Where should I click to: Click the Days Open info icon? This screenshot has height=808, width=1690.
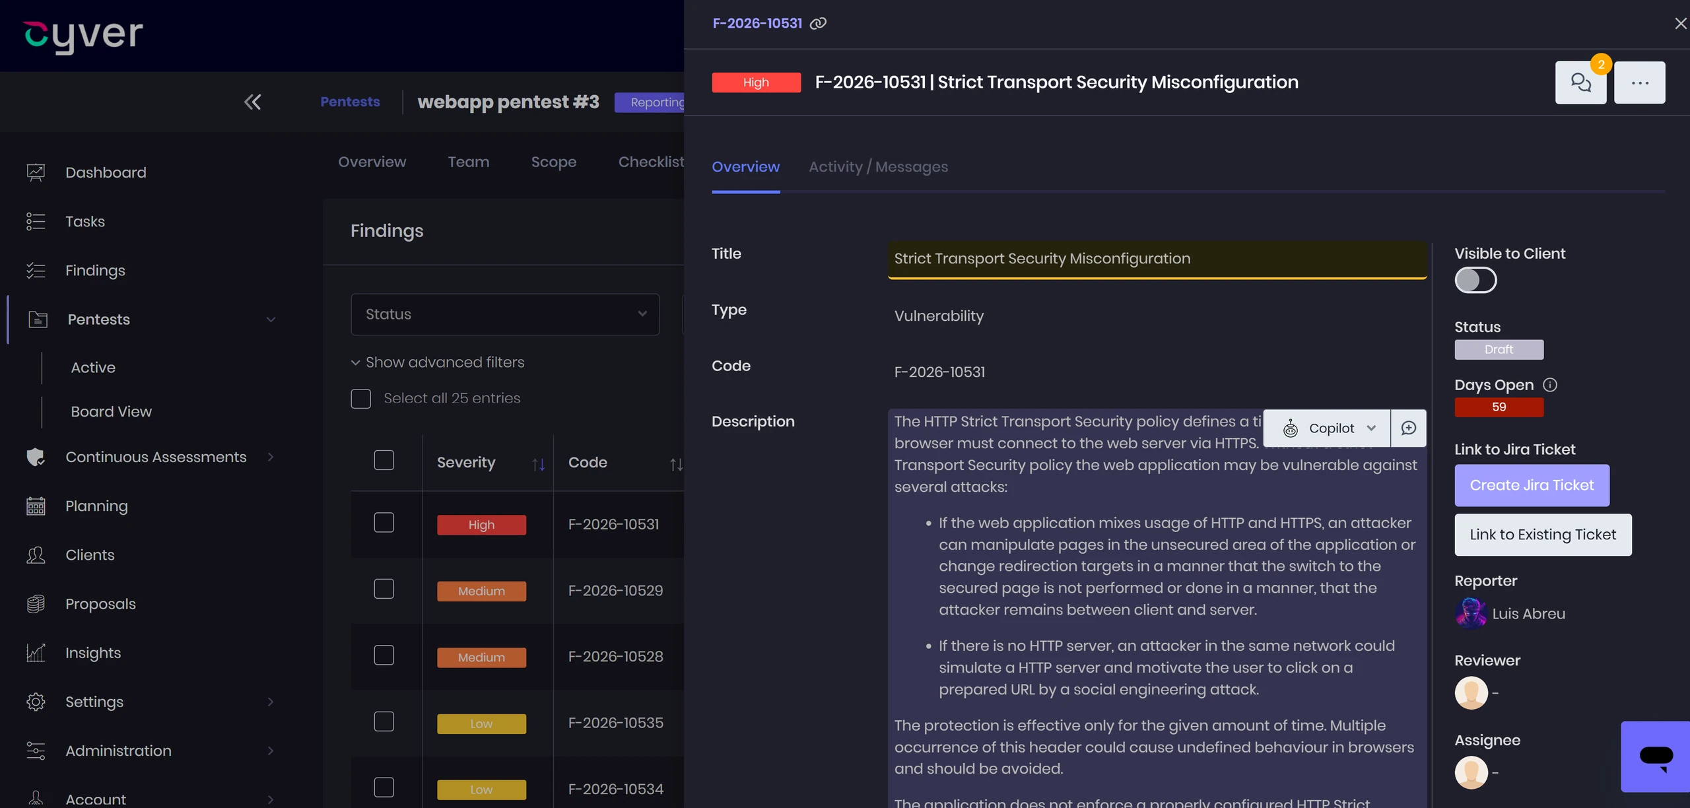point(1550,385)
